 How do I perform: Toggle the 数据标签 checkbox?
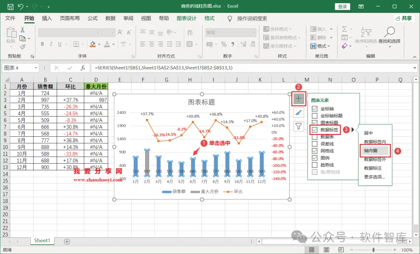click(315, 130)
